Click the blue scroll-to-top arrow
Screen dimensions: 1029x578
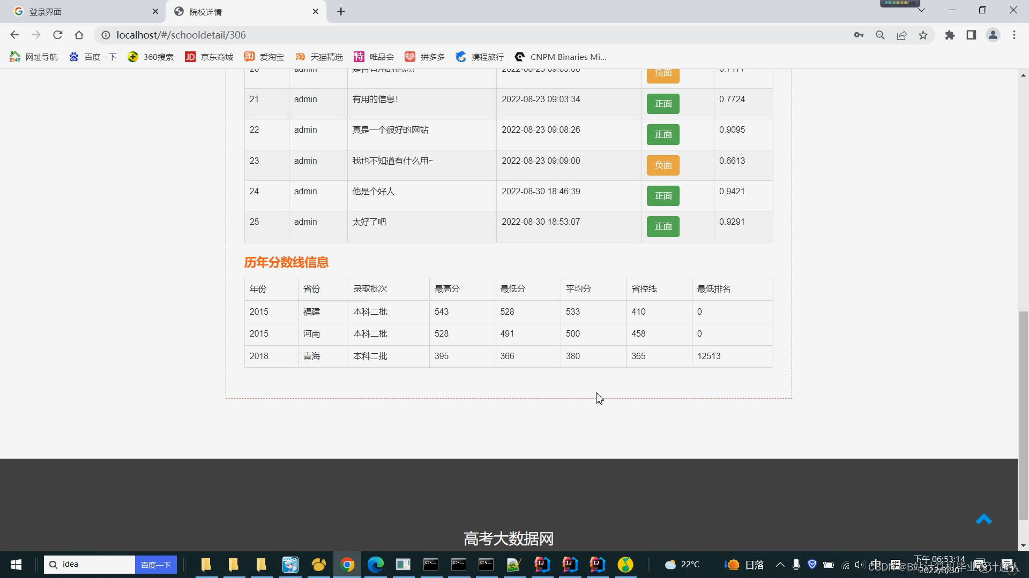[983, 519]
